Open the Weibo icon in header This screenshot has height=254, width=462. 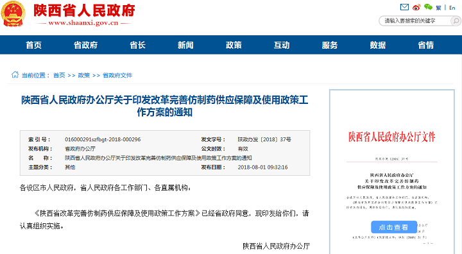click(416, 7)
